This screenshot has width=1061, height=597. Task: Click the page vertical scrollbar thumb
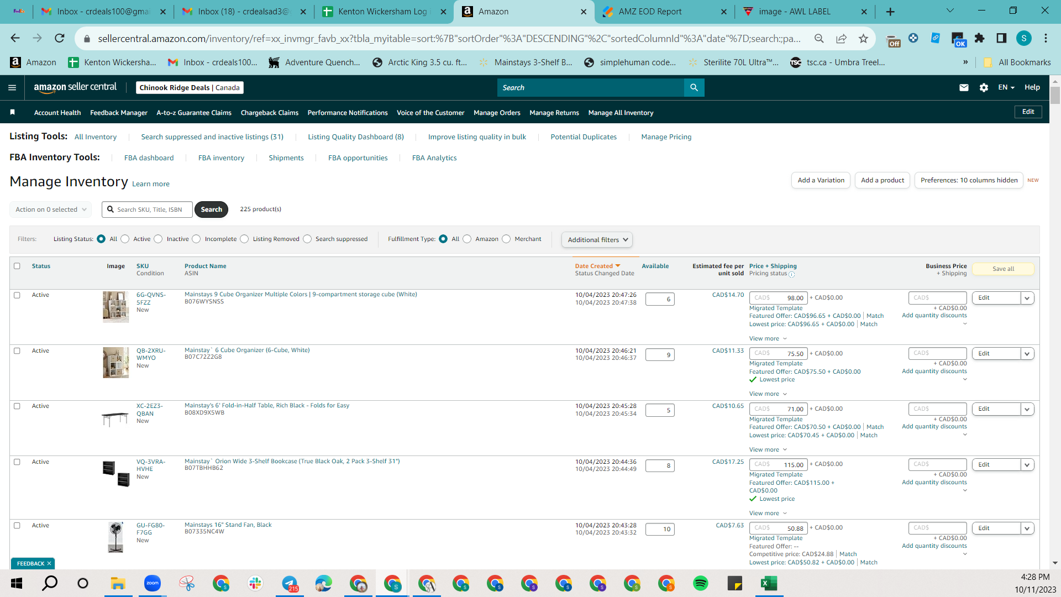point(1055,95)
